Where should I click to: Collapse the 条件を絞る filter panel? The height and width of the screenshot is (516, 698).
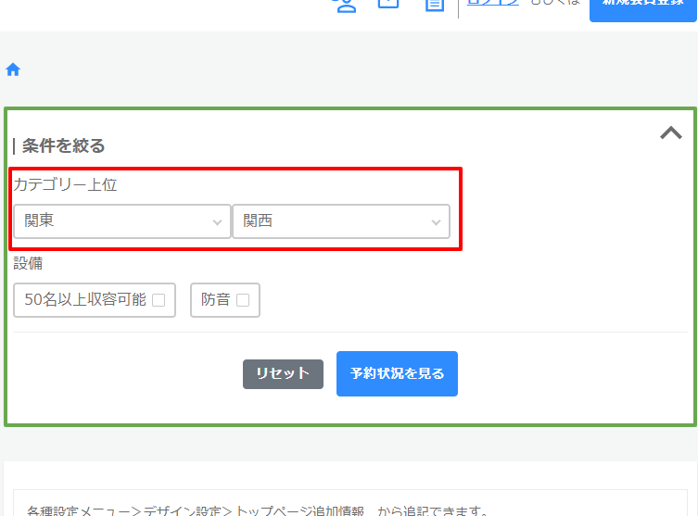[x=670, y=133]
